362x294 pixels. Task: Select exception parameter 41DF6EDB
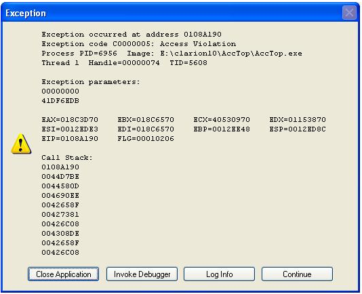(x=60, y=101)
